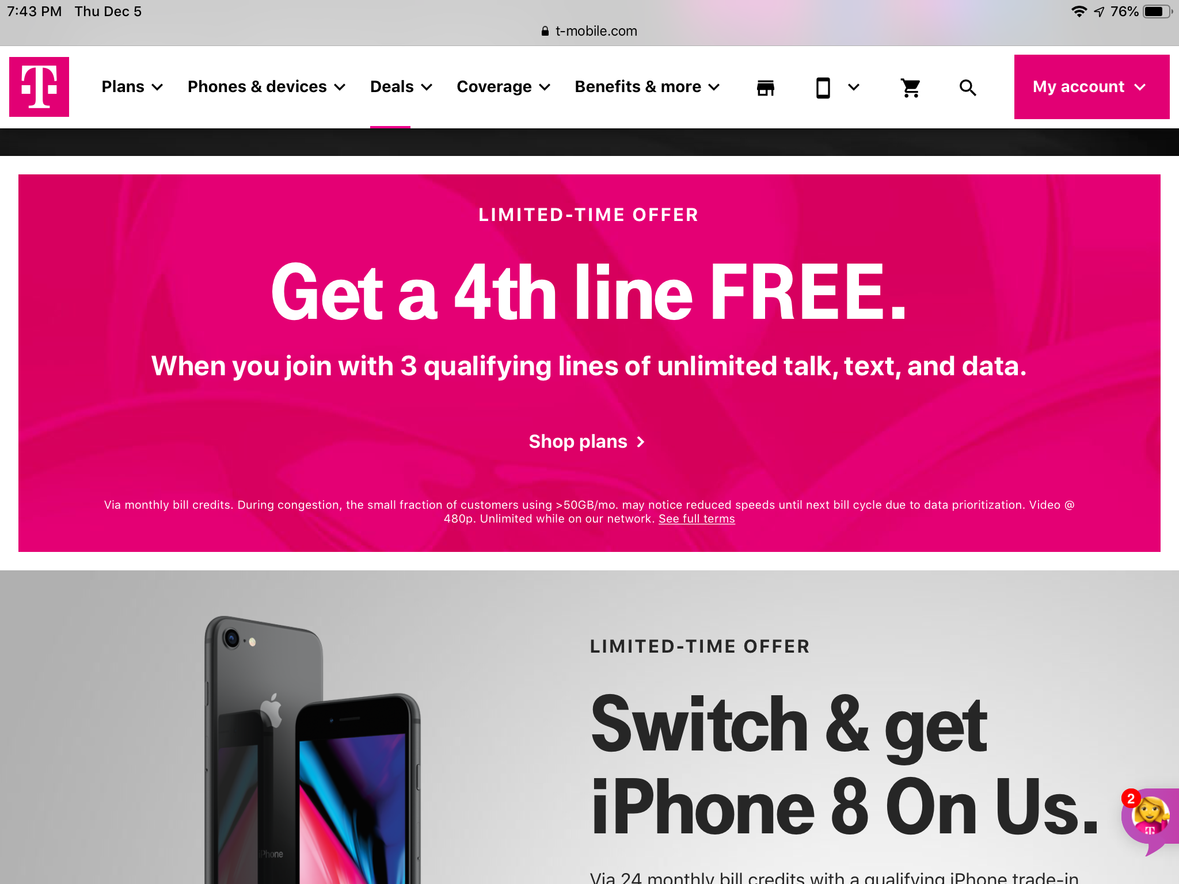Open the See full terms link
The image size is (1179, 884).
click(x=697, y=519)
